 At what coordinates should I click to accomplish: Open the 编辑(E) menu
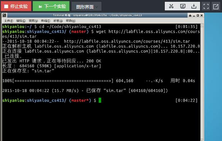click(21, 21)
